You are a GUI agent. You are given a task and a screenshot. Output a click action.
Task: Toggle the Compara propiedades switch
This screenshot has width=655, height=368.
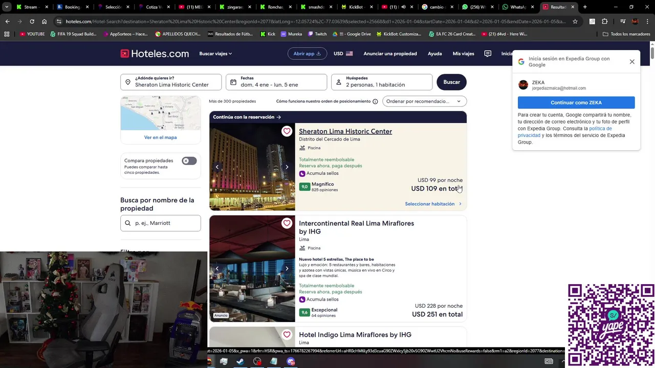189,161
